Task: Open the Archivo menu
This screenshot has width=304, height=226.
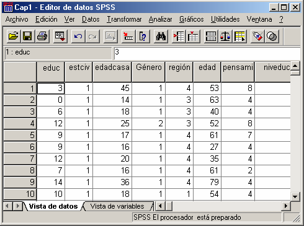Action: (17, 19)
